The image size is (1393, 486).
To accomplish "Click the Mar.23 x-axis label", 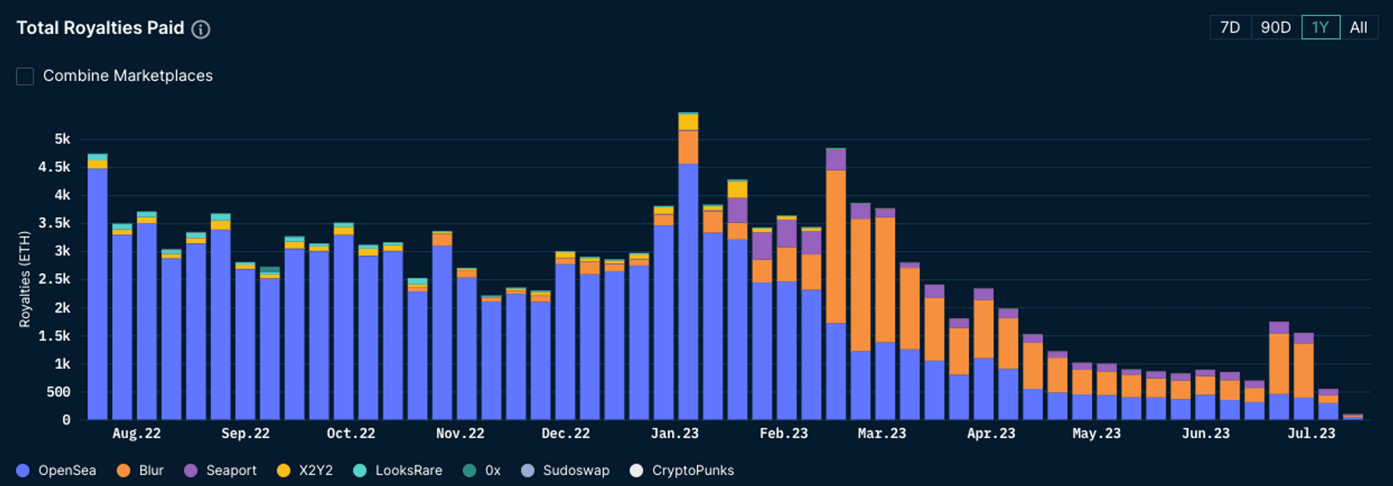I will 882,434.
